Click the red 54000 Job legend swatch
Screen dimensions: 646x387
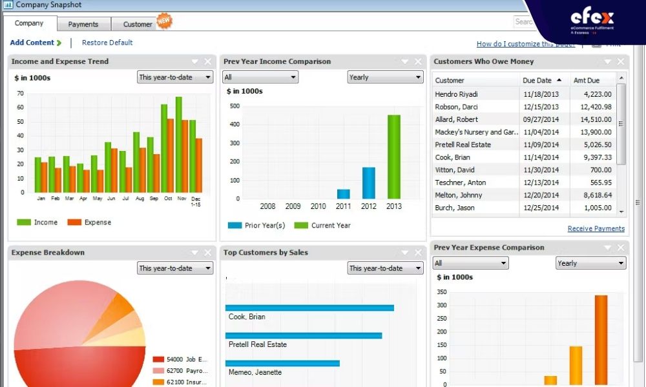[159, 359]
